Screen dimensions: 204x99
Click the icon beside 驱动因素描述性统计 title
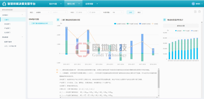(x=164, y=20)
